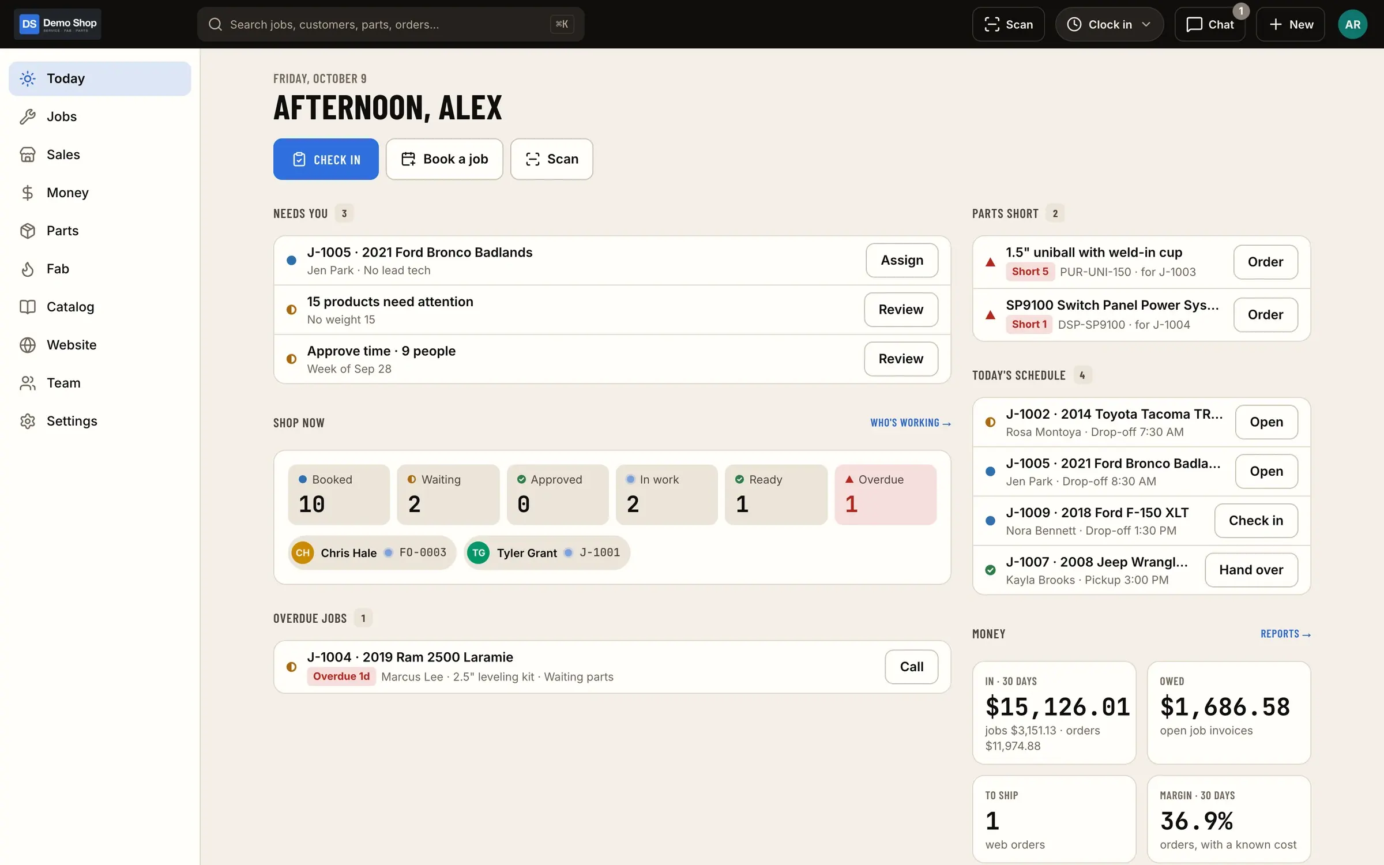
Task: Click the Chris Hale CH avatar
Action: 303,553
